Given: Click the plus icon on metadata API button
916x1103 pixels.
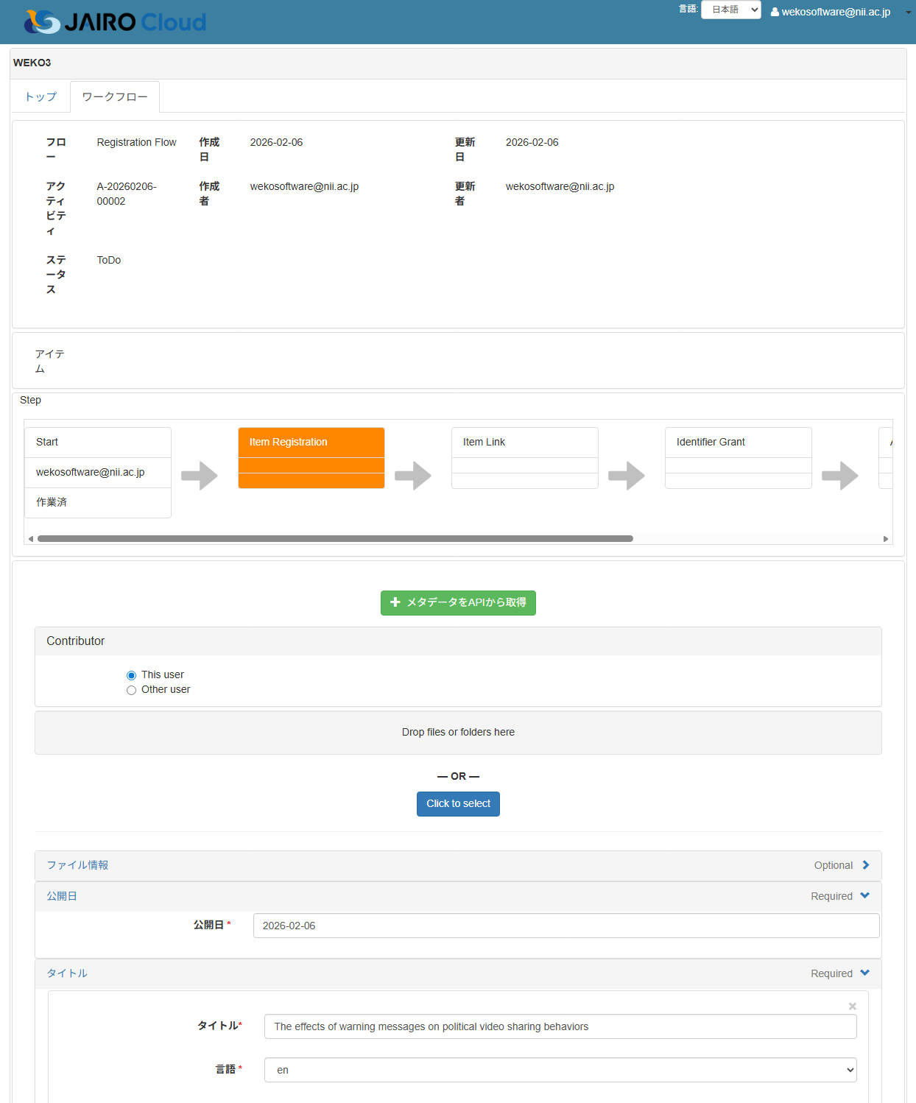Looking at the screenshot, I should click(395, 602).
